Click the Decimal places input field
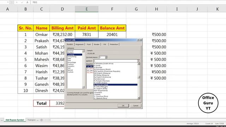The image size is (226, 127). tap(102, 57)
